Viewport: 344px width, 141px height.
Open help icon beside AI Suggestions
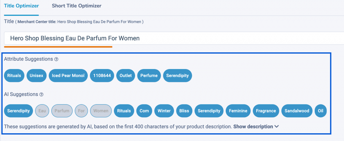41,95
